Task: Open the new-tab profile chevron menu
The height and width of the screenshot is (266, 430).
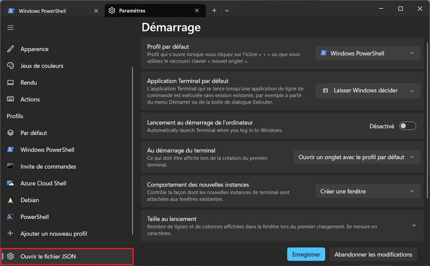Action: (227, 10)
